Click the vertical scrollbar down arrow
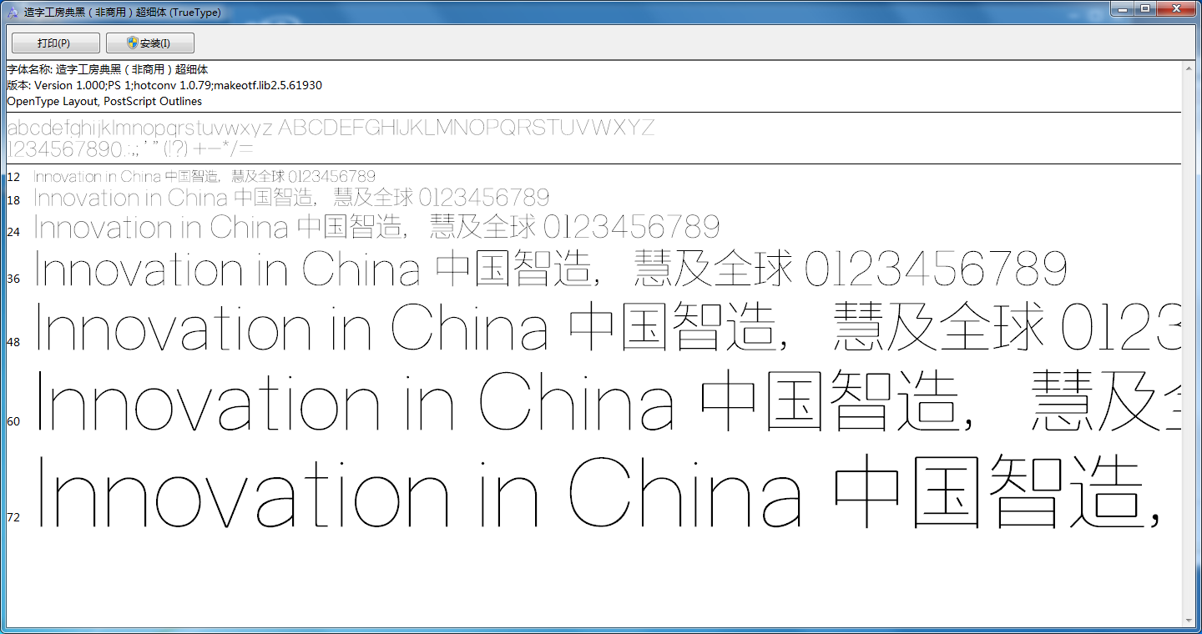Screen dimensions: 1202x634 pos(1189,620)
